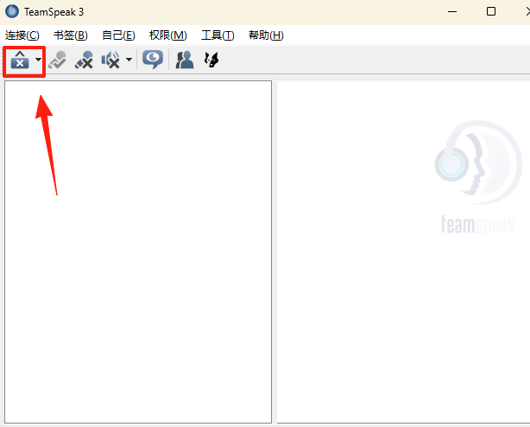
Task: Maximize the TeamSpeak 3 window
Action: point(491,11)
